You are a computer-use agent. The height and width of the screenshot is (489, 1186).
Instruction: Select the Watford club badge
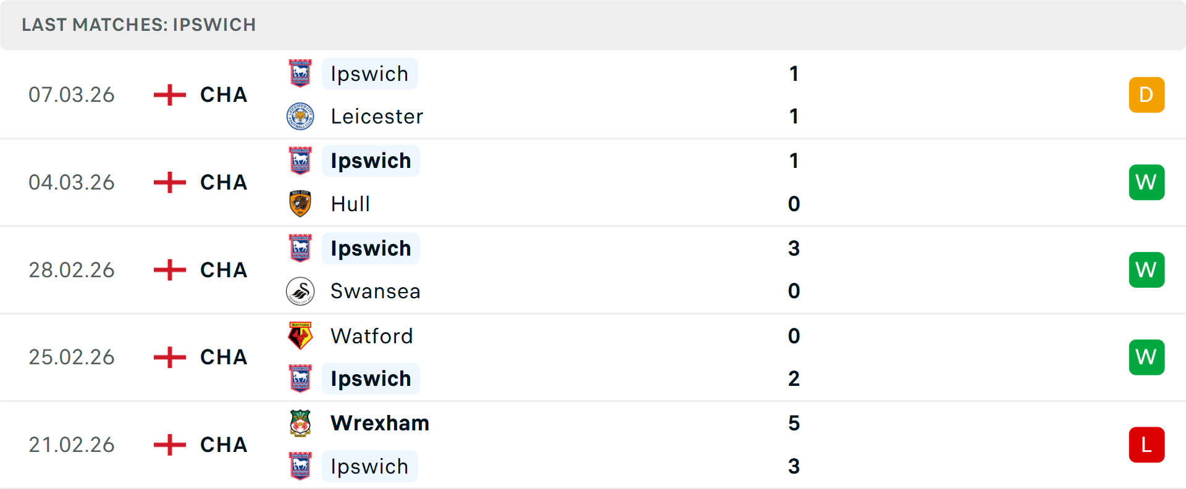pos(300,336)
